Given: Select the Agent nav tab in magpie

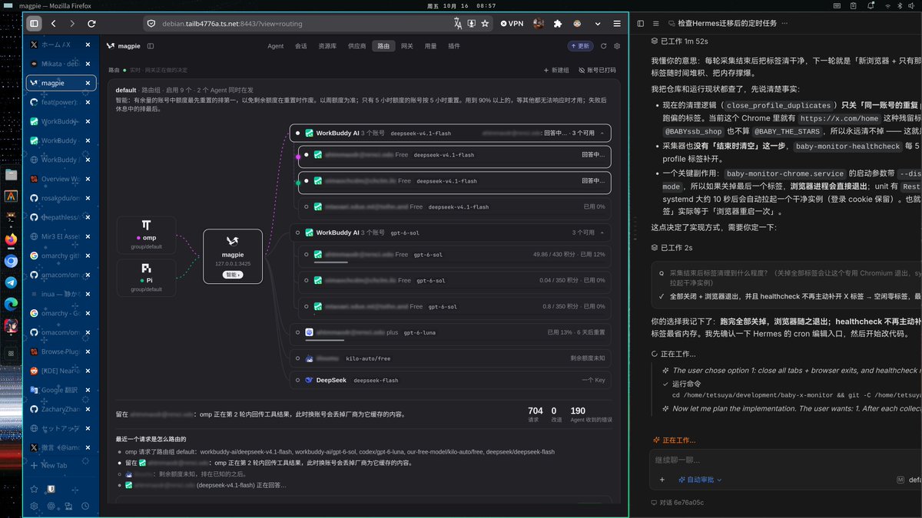Looking at the screenshot, I should click(275, 46).
